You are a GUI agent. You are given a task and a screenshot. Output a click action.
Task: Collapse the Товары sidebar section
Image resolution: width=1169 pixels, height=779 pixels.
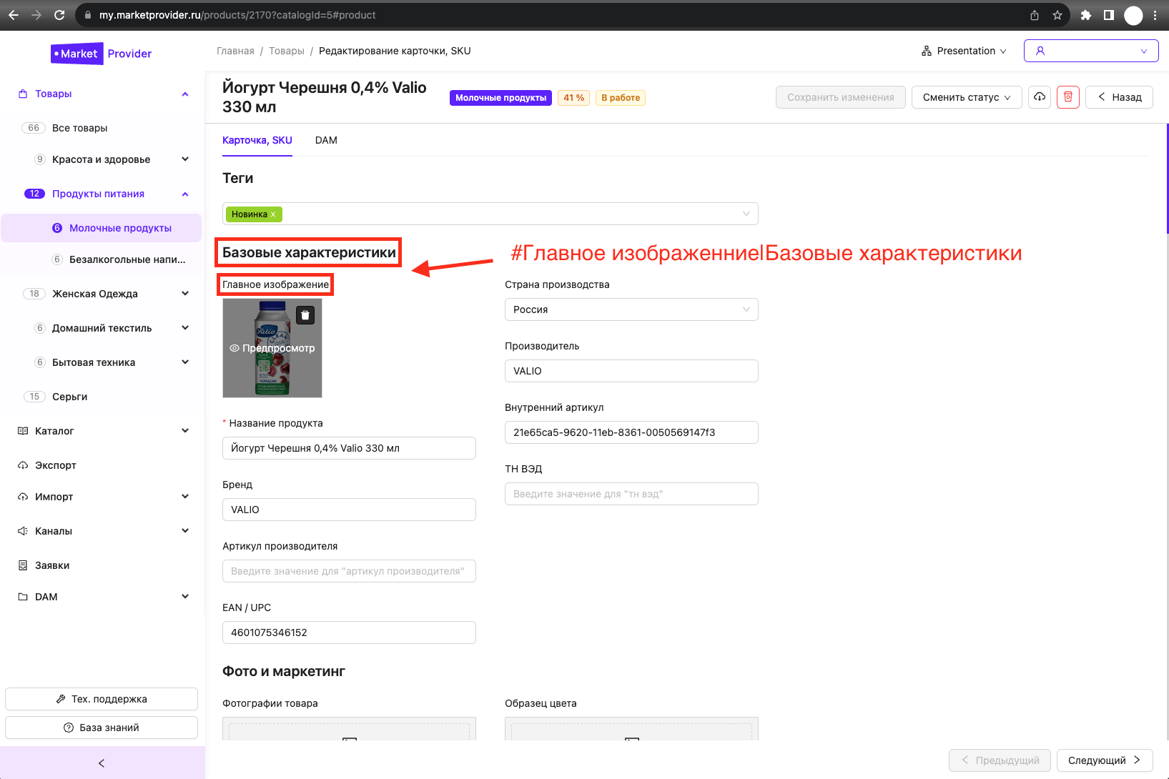[185, 94]
